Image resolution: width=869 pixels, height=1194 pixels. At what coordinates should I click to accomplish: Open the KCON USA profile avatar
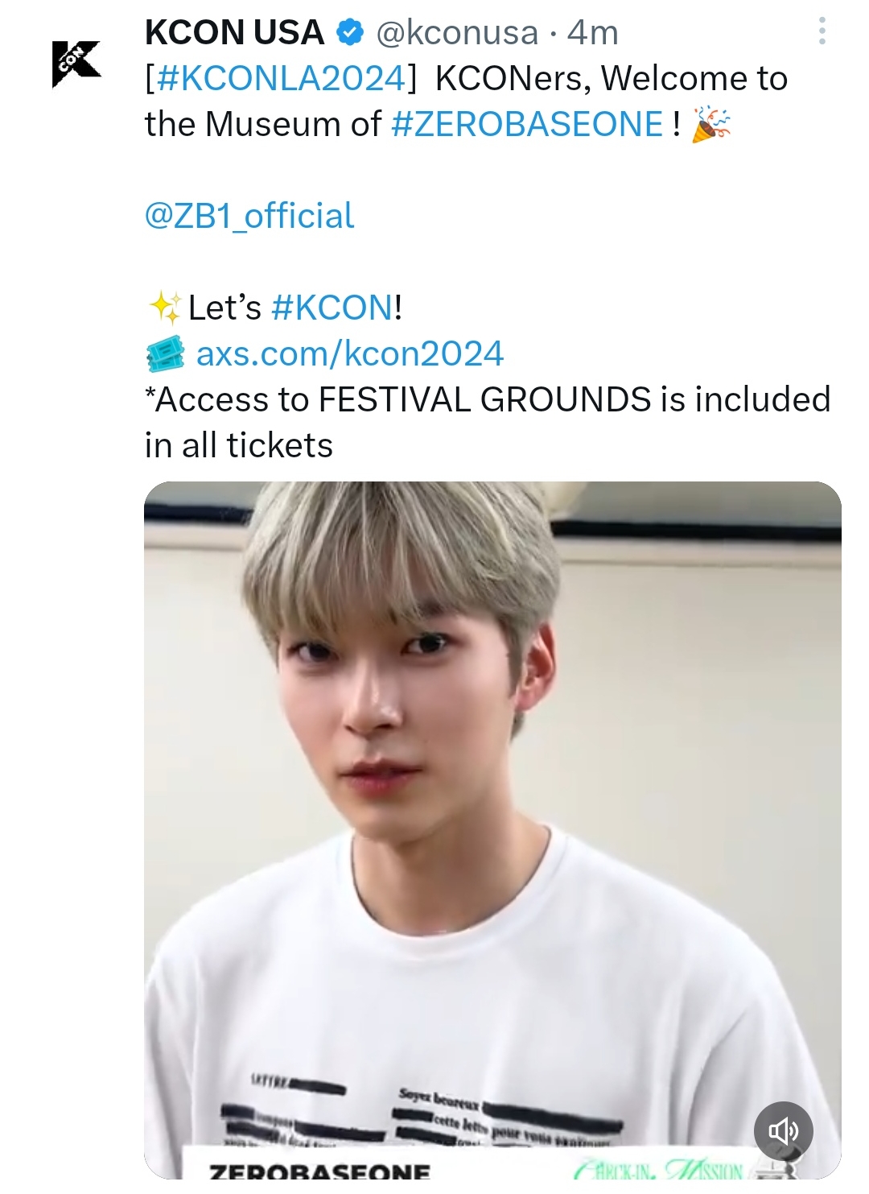pos(76,63)
